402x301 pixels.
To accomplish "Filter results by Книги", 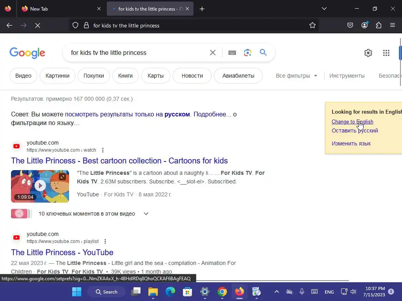I will (x=125, y=76).
